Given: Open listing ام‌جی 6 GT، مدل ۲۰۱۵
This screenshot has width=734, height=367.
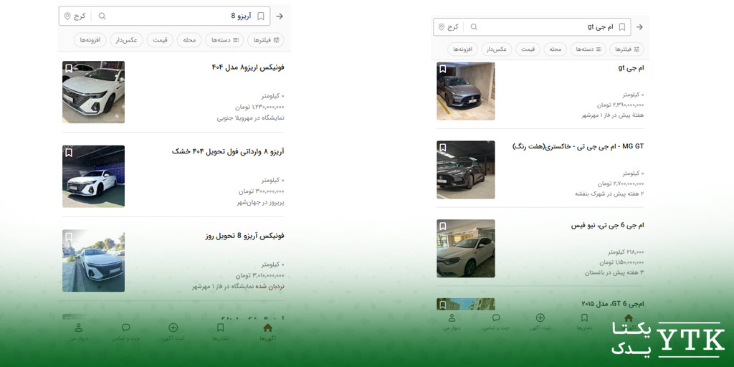Looking at the screenshot, I should [x=613, y=304].
